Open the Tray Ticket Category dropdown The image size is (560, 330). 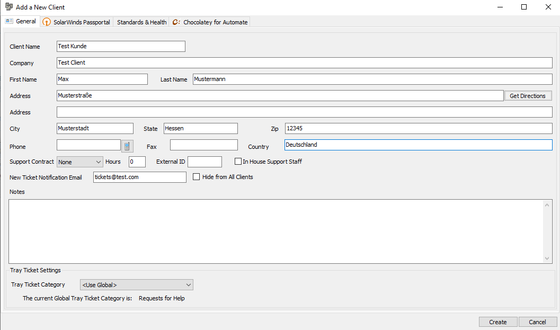(x=136, y=285)
